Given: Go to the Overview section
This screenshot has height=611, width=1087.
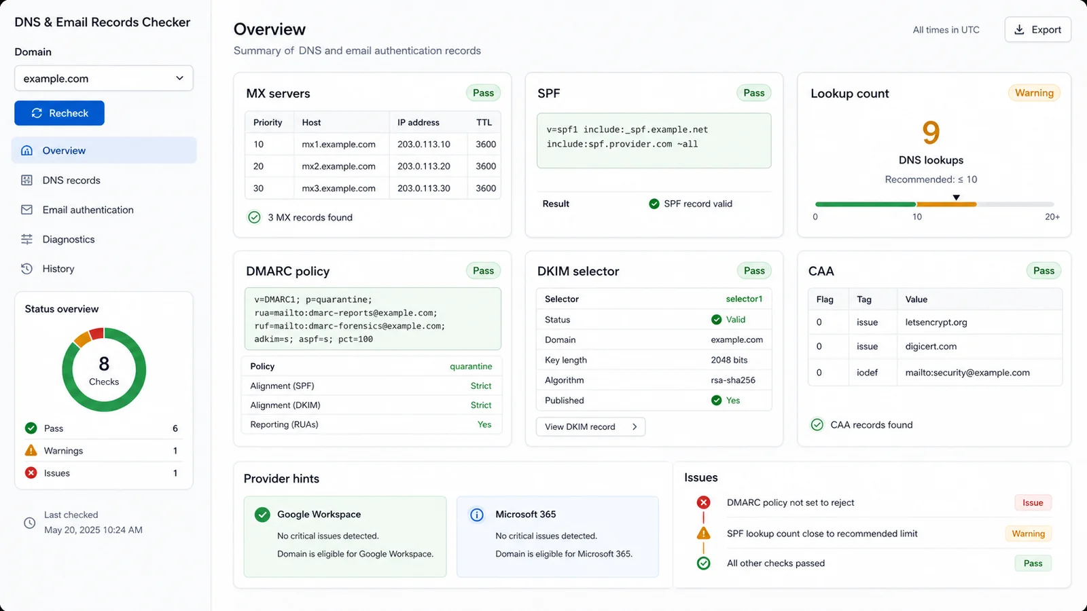Looking at the screenshot, I should [x=104, y=150].
